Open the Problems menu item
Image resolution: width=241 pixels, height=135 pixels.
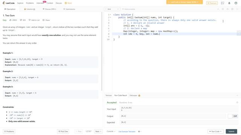(30, 3)
